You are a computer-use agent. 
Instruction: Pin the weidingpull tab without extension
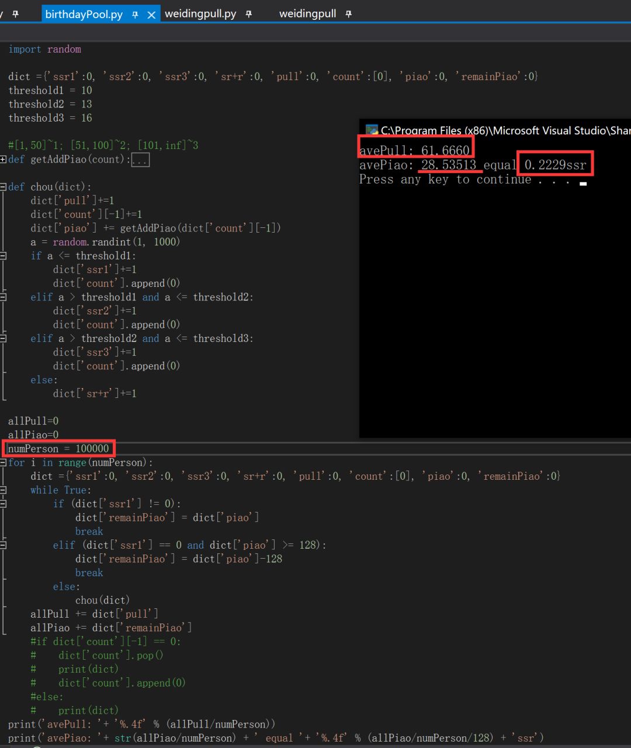point(348,14)
